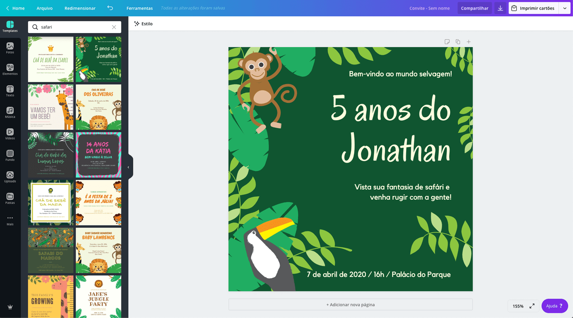Open the Fotos sidebar tab
Viewport: 573px width, 318px height.
(10, 48)
